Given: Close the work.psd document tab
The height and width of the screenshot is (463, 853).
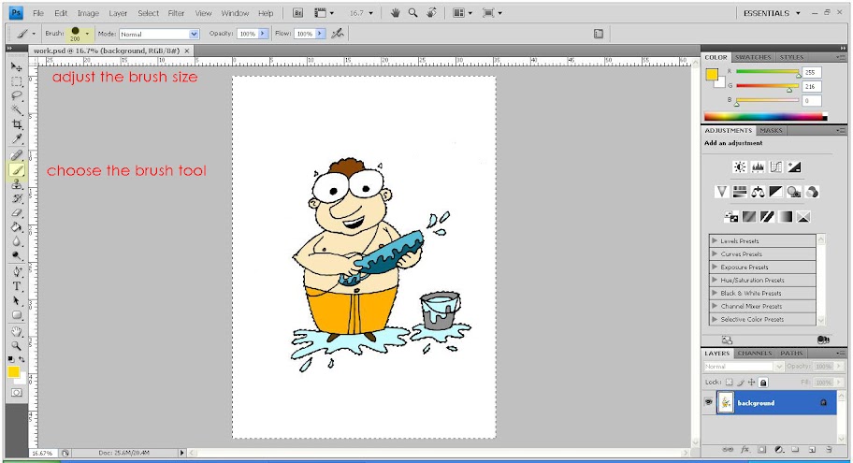Looking at the screenshot, I should tap(187, 51).
